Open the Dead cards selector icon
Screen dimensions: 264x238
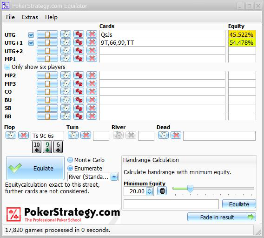163,135
